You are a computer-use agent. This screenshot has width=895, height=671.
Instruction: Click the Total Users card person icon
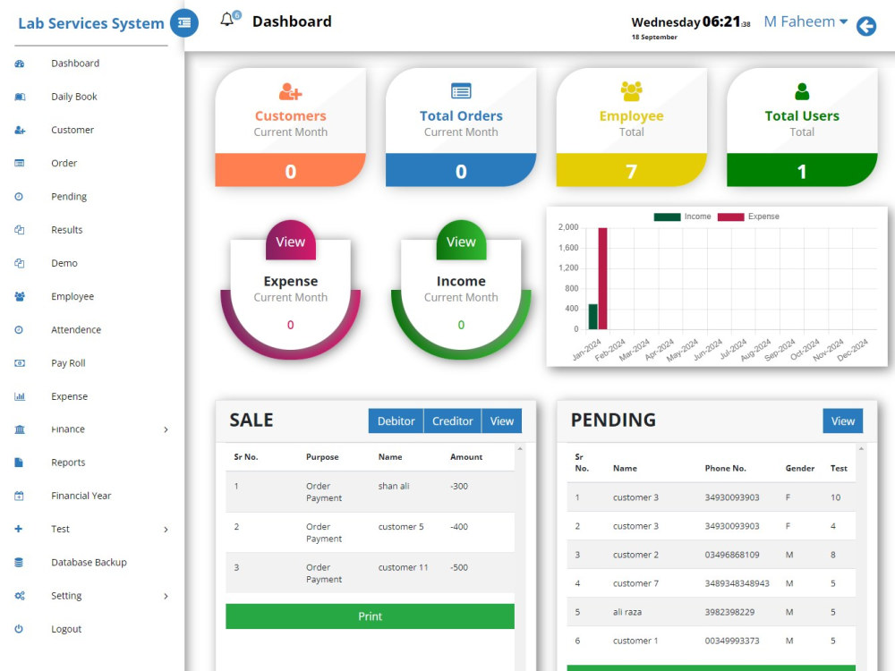click(x=802, y=91)
